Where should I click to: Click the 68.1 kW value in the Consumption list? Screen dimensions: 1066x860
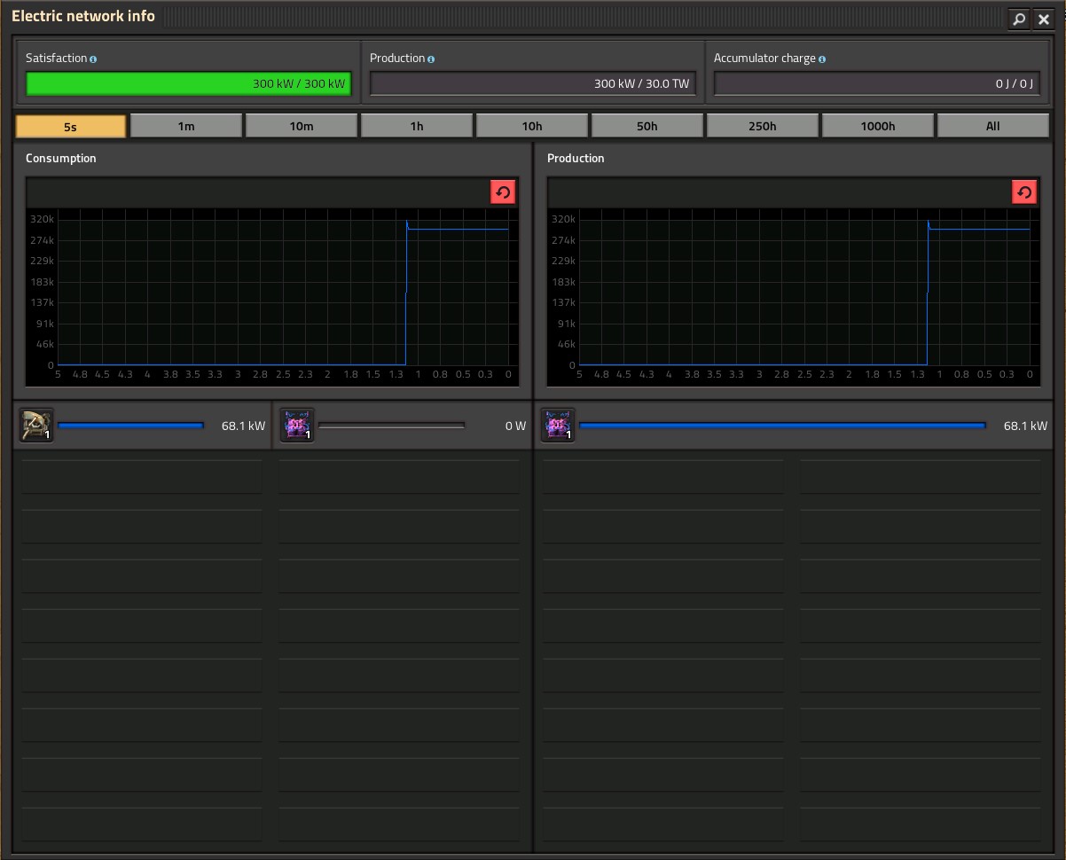[243, 426]
